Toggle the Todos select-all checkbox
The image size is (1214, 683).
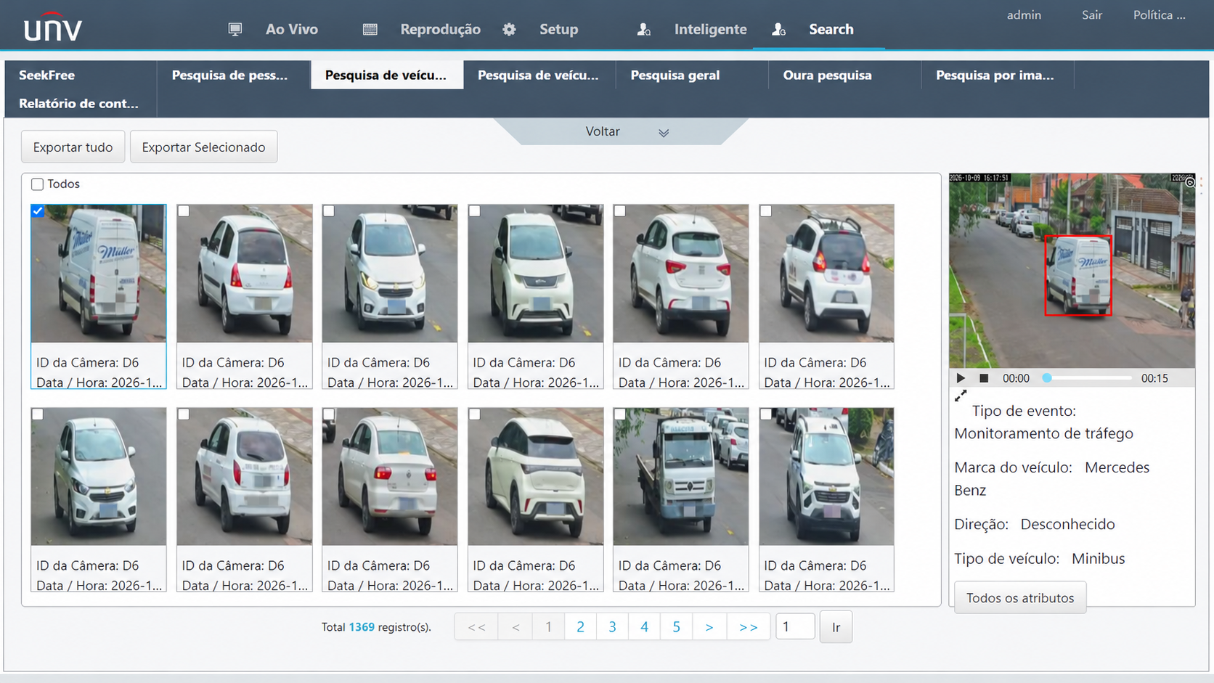(x=37, y=184)
